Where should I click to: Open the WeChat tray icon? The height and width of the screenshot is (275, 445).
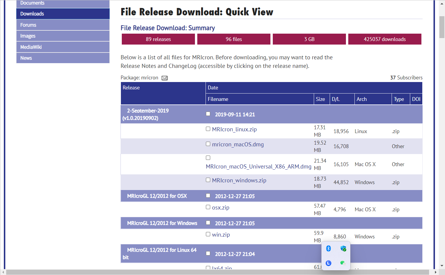343,263
